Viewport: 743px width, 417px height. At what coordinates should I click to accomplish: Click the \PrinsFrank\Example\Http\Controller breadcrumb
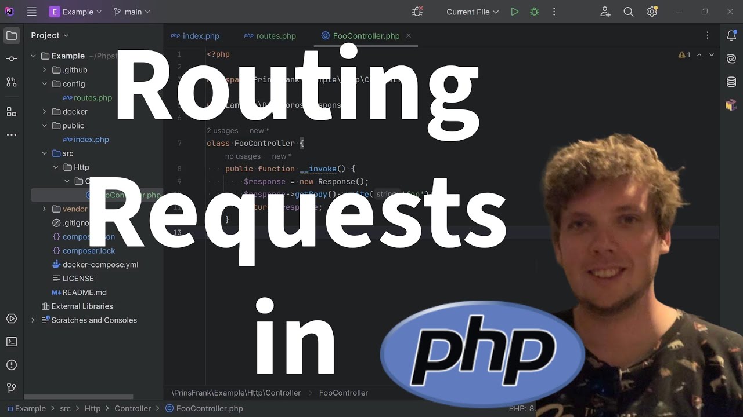coord(236,393)
